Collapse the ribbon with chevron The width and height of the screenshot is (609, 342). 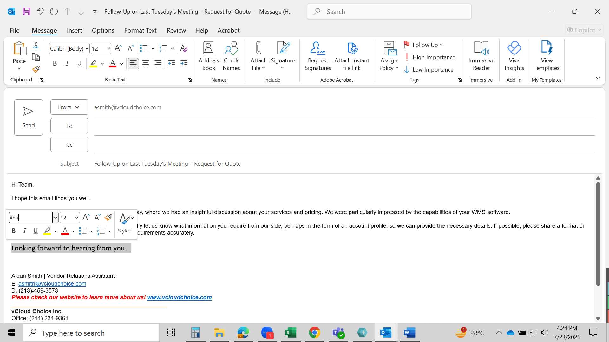point(598,78)
